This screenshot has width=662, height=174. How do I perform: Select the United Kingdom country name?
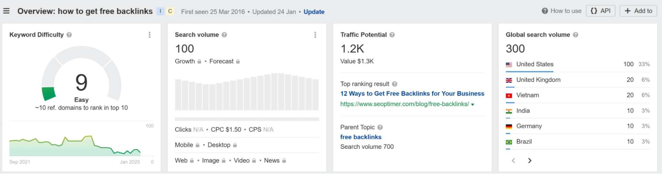point(538,80)
